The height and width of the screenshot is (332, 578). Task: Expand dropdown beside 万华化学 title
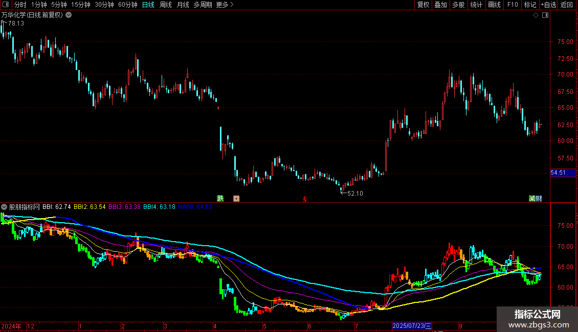point(69,15)
